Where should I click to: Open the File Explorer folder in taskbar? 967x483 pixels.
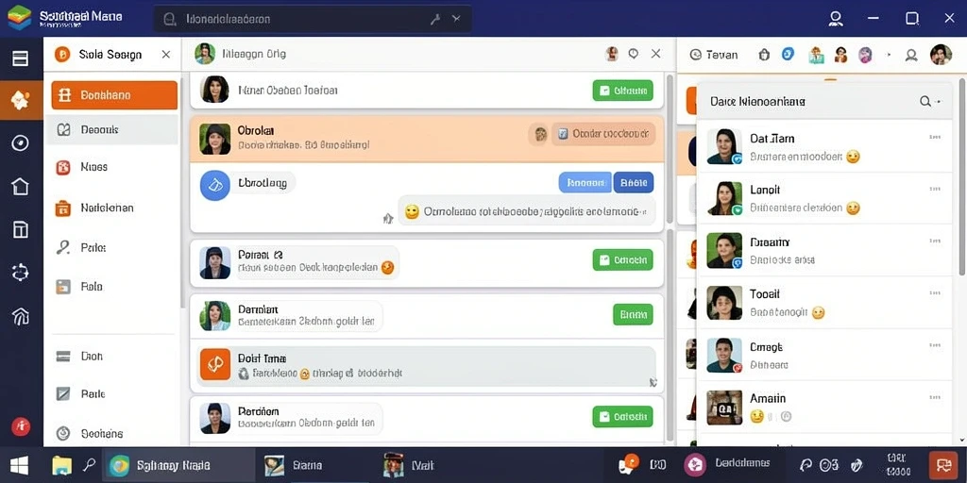61,465
